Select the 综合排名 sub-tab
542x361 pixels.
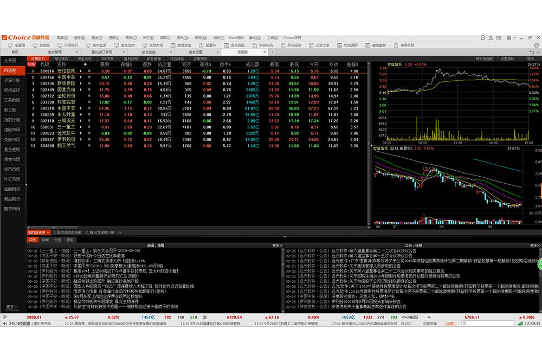tap(177, 59)
